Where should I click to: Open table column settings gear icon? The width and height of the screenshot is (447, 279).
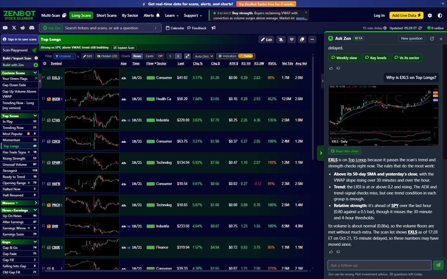point(45,63)
